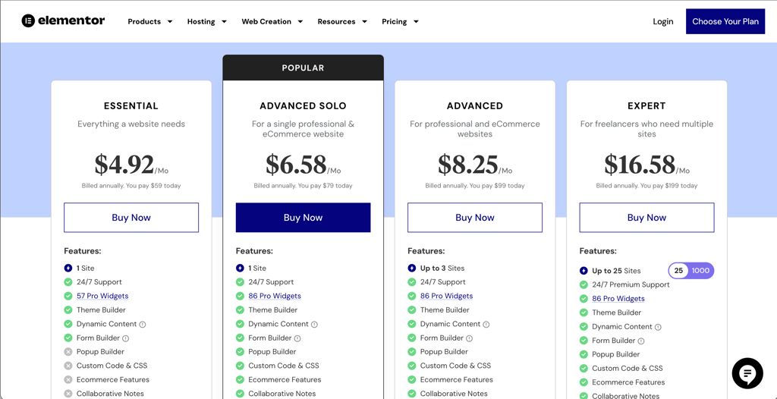777x399 pixels.
Task: Click the ADVANCED SOLO plan heading
Action: click(304, 106)
